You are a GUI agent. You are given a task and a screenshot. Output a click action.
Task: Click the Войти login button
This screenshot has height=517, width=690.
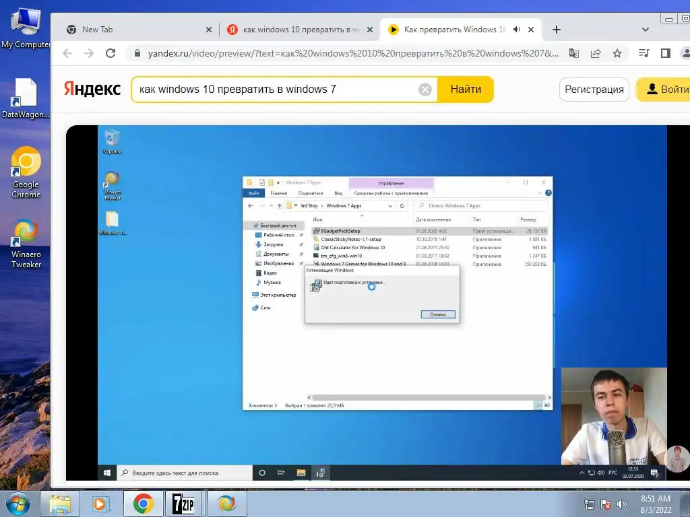tap(663, 90)
